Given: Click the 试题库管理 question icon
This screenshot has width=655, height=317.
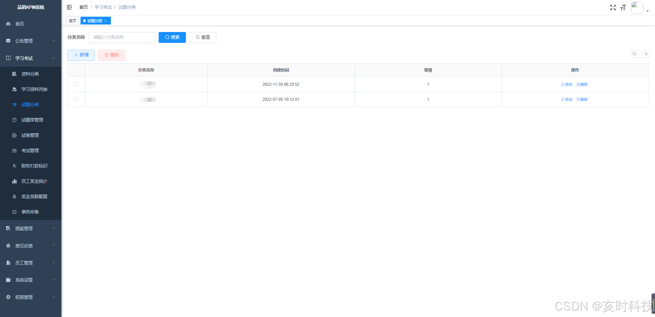Looking at the screenshot, I should [14, 120].
